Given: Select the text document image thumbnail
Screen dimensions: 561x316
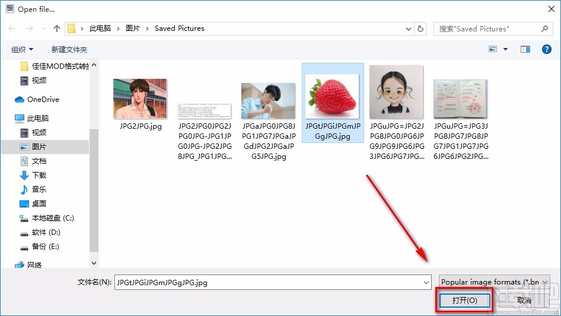Looking at the screenshot, I should tap(204, 111).
